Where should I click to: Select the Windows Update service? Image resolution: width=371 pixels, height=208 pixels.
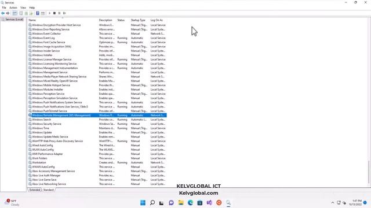point(97,132)
